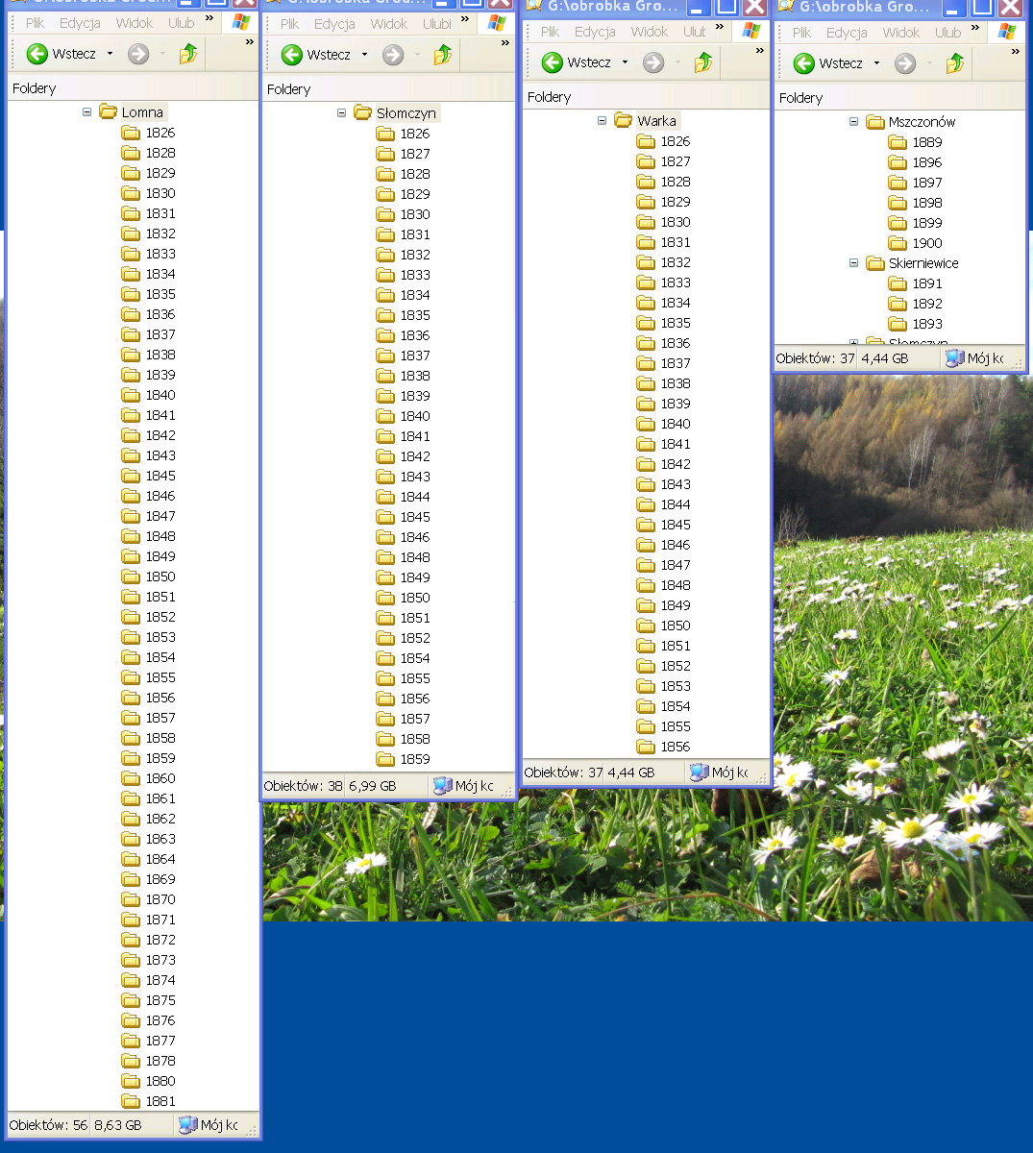Click Up folder icon in Słomczyn window
1033x1153 pixels.
[x=442, y=55]
